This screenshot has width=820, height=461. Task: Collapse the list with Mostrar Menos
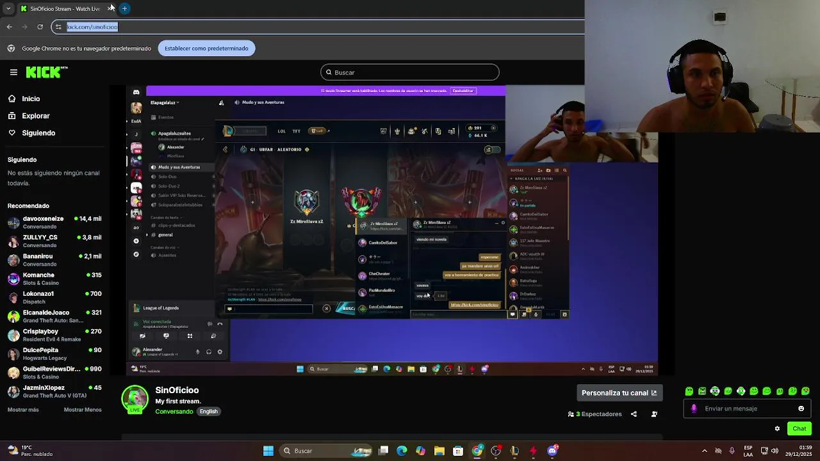click(x=83, y=410)
